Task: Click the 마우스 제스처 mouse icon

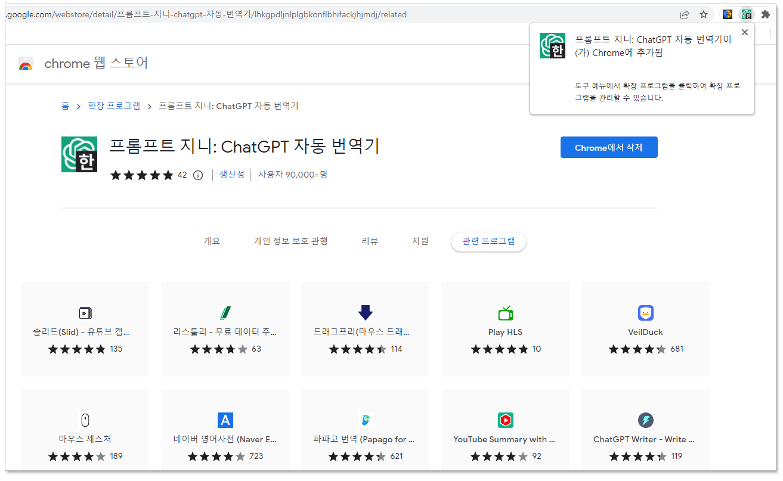Action: tap(85, 420)
